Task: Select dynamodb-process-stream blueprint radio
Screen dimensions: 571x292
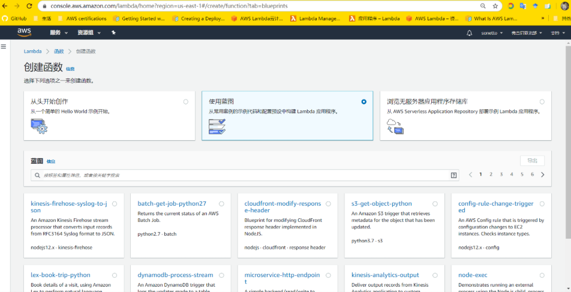Action: [221, 275]
